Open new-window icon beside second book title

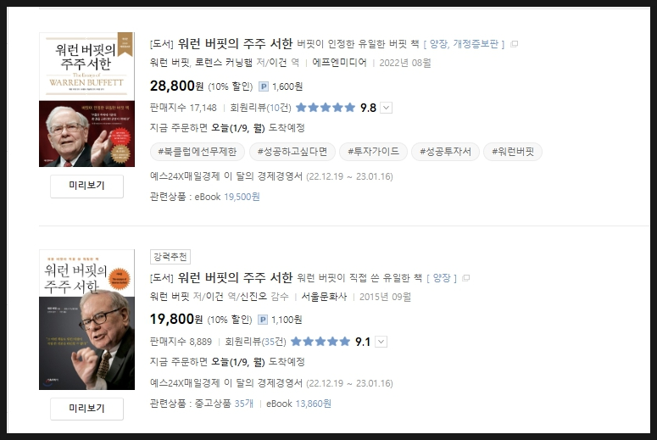tap(465, 278)
